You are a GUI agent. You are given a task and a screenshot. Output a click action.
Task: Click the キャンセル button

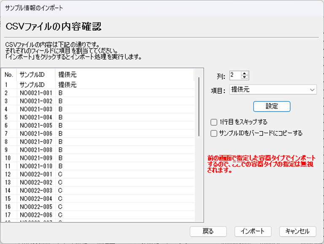click(x=297, y=231)
